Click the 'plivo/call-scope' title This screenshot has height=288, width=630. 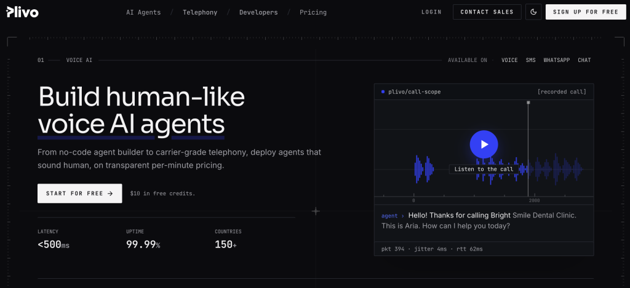click(414, 92)
